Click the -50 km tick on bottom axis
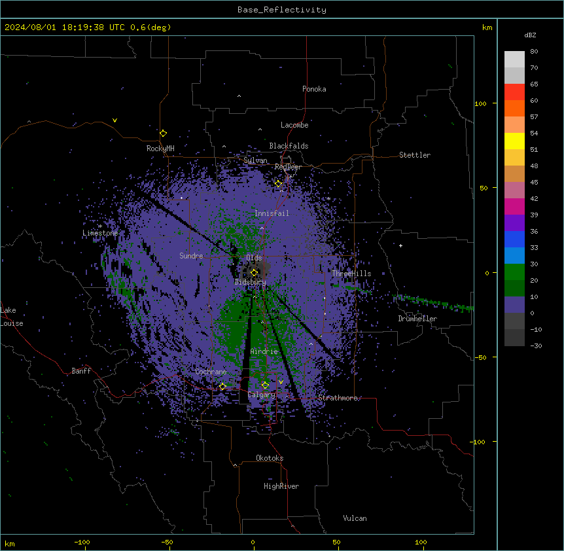This screenshot has width=564, height=551. pos(167,542)
